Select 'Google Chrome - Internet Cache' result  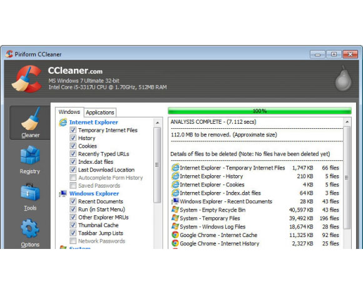(x=255, y=235)
